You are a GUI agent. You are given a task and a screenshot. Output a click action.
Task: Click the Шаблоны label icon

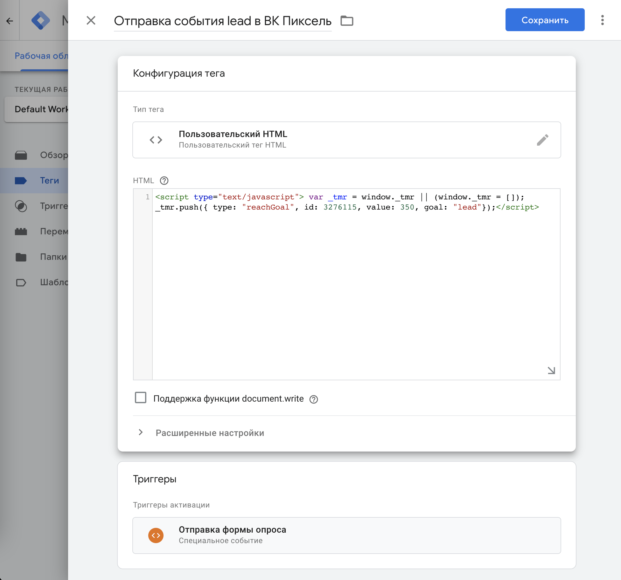(21, 282)
